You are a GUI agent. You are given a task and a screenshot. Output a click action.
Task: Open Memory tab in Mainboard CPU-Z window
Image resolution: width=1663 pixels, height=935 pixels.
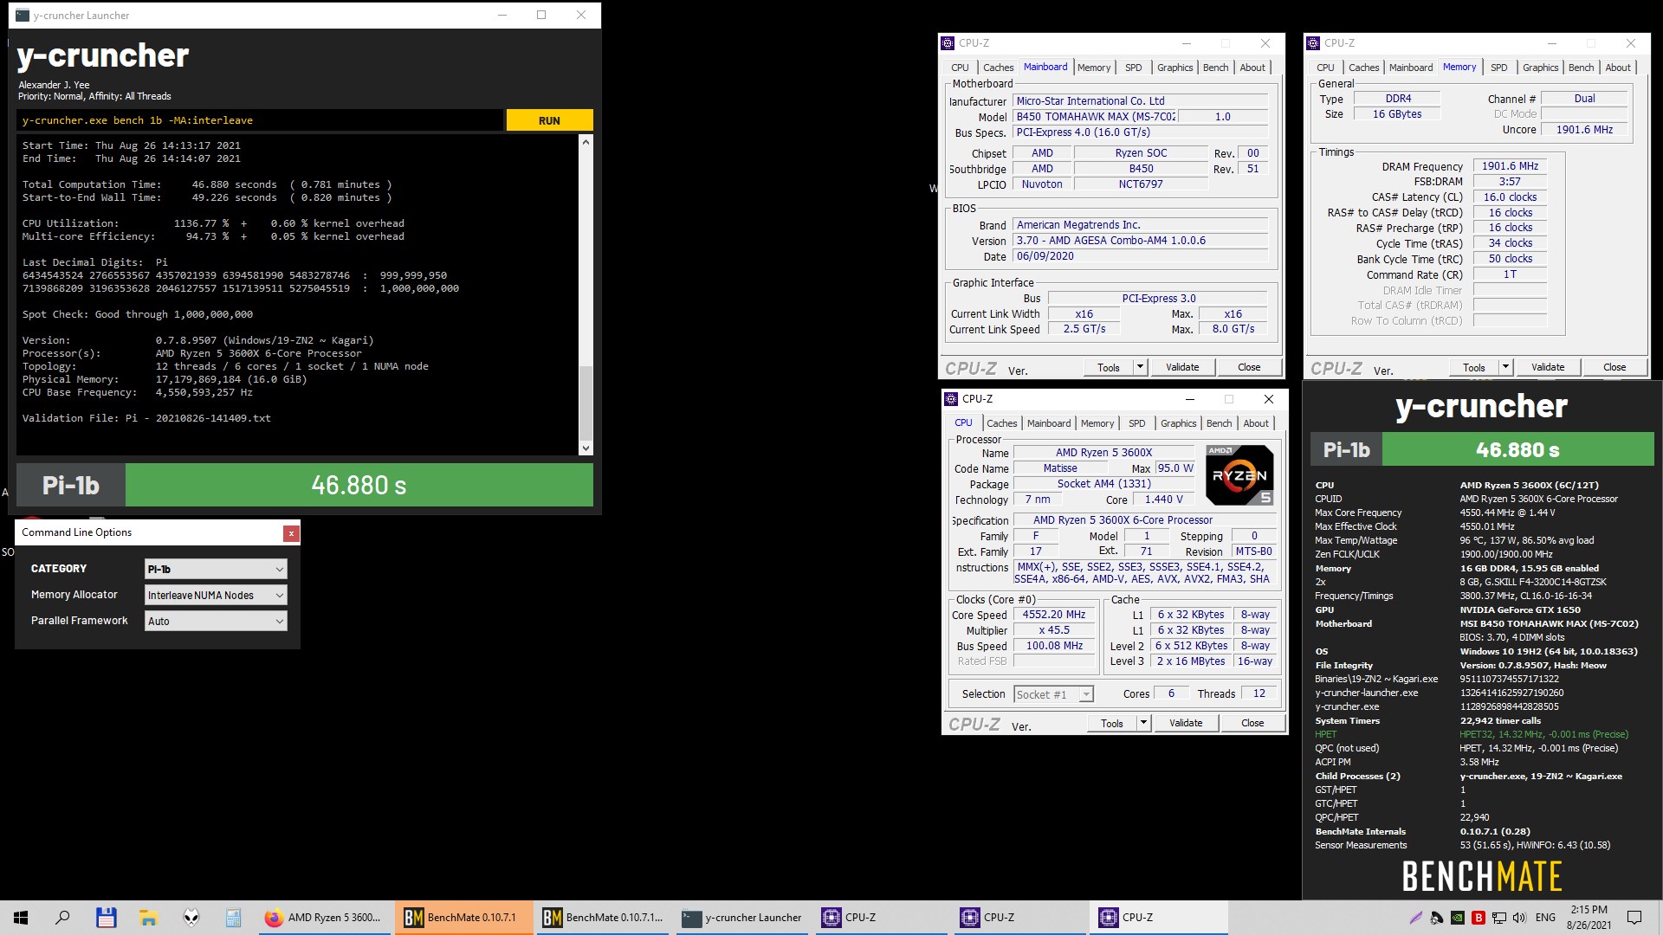1094,68
